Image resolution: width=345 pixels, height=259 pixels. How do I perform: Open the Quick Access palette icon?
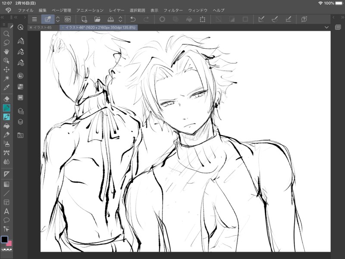20,27
